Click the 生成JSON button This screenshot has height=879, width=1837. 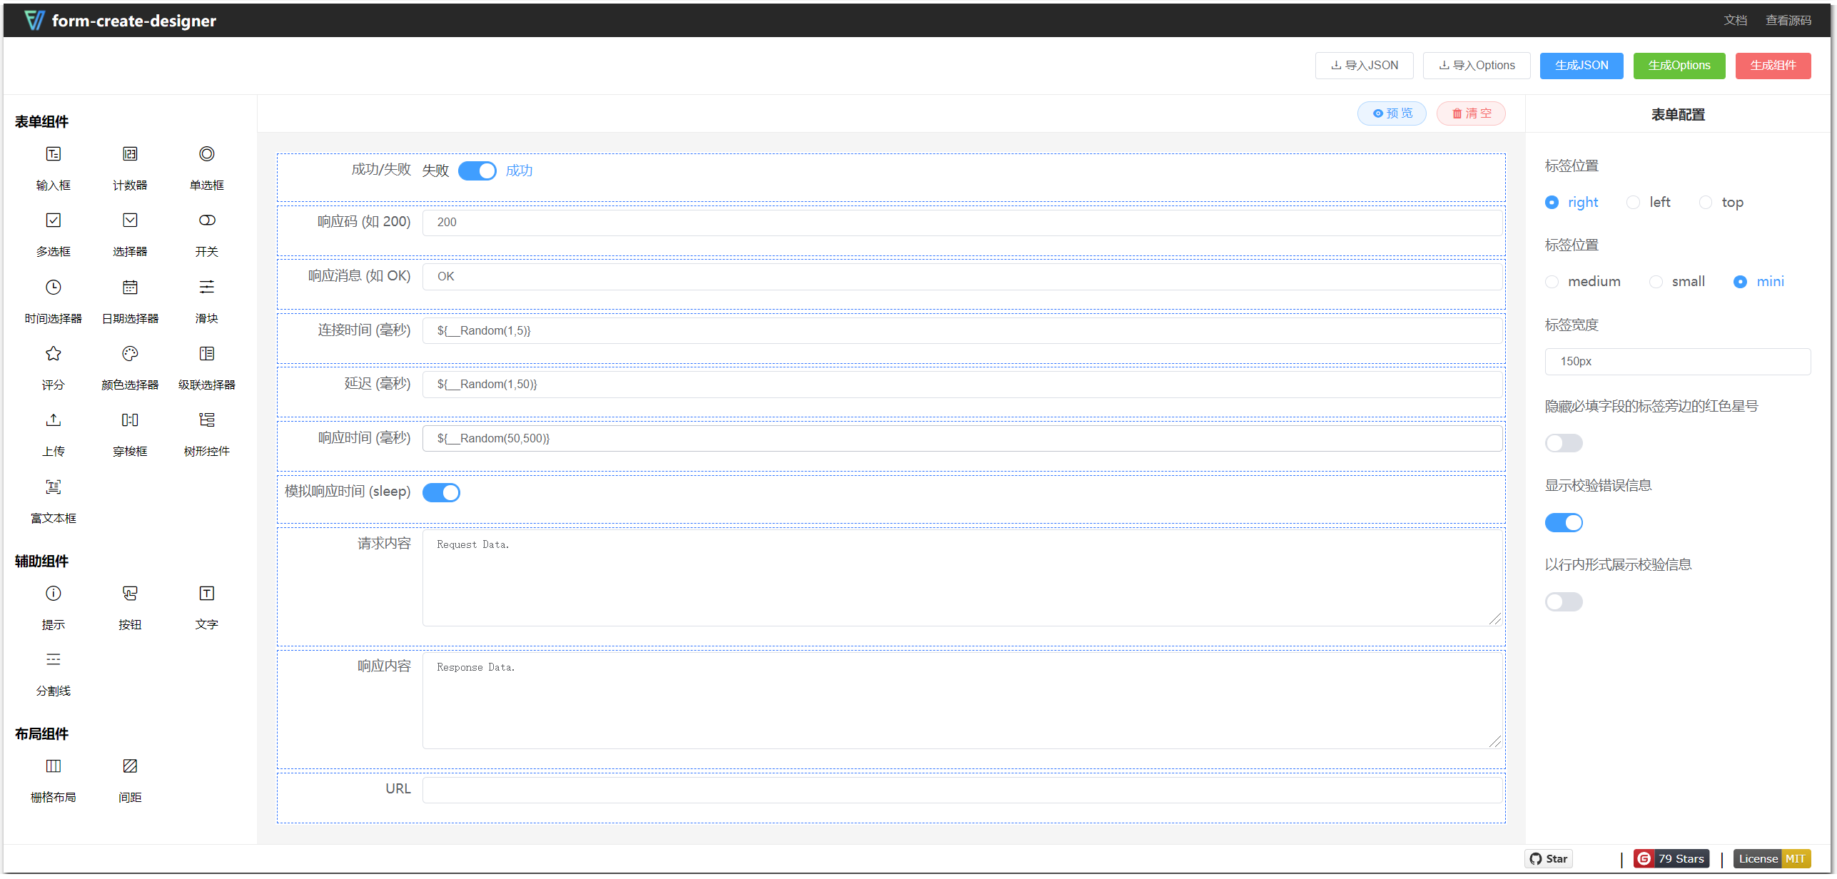point(1582,66)
